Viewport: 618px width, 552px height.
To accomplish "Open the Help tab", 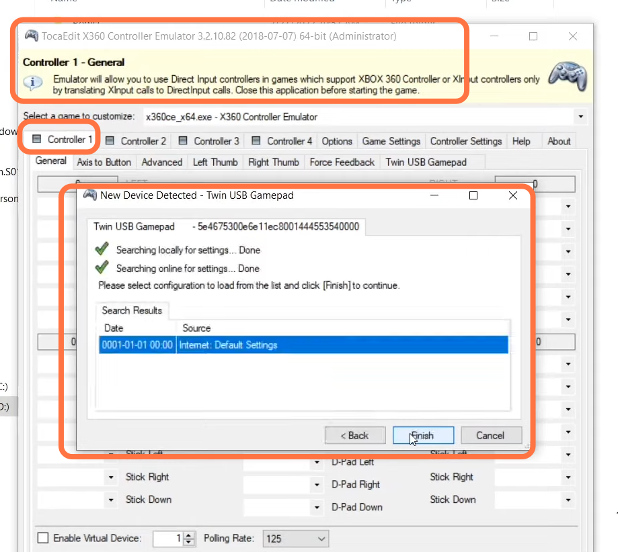I will [x=521, y=141].
